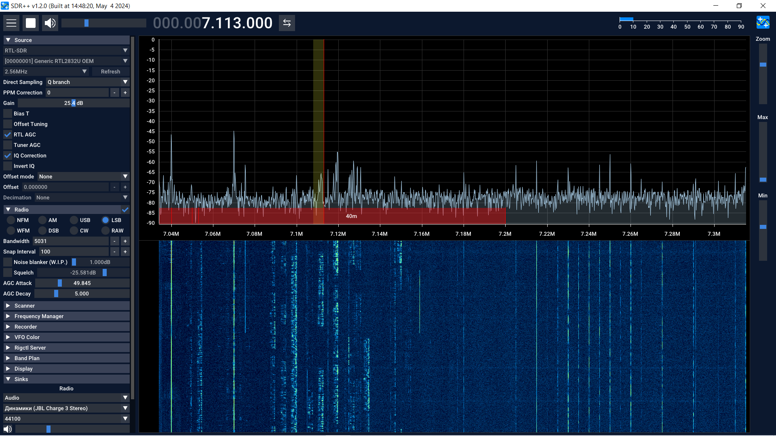Enable the Squelch checkbox
776x436 pixels.
coord(8,272)
